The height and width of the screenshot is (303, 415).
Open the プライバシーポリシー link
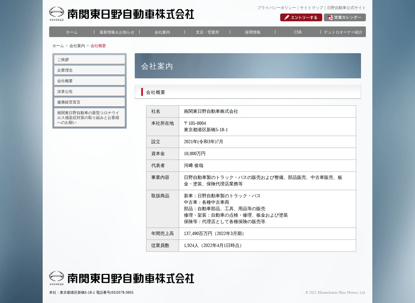point(276,8)
